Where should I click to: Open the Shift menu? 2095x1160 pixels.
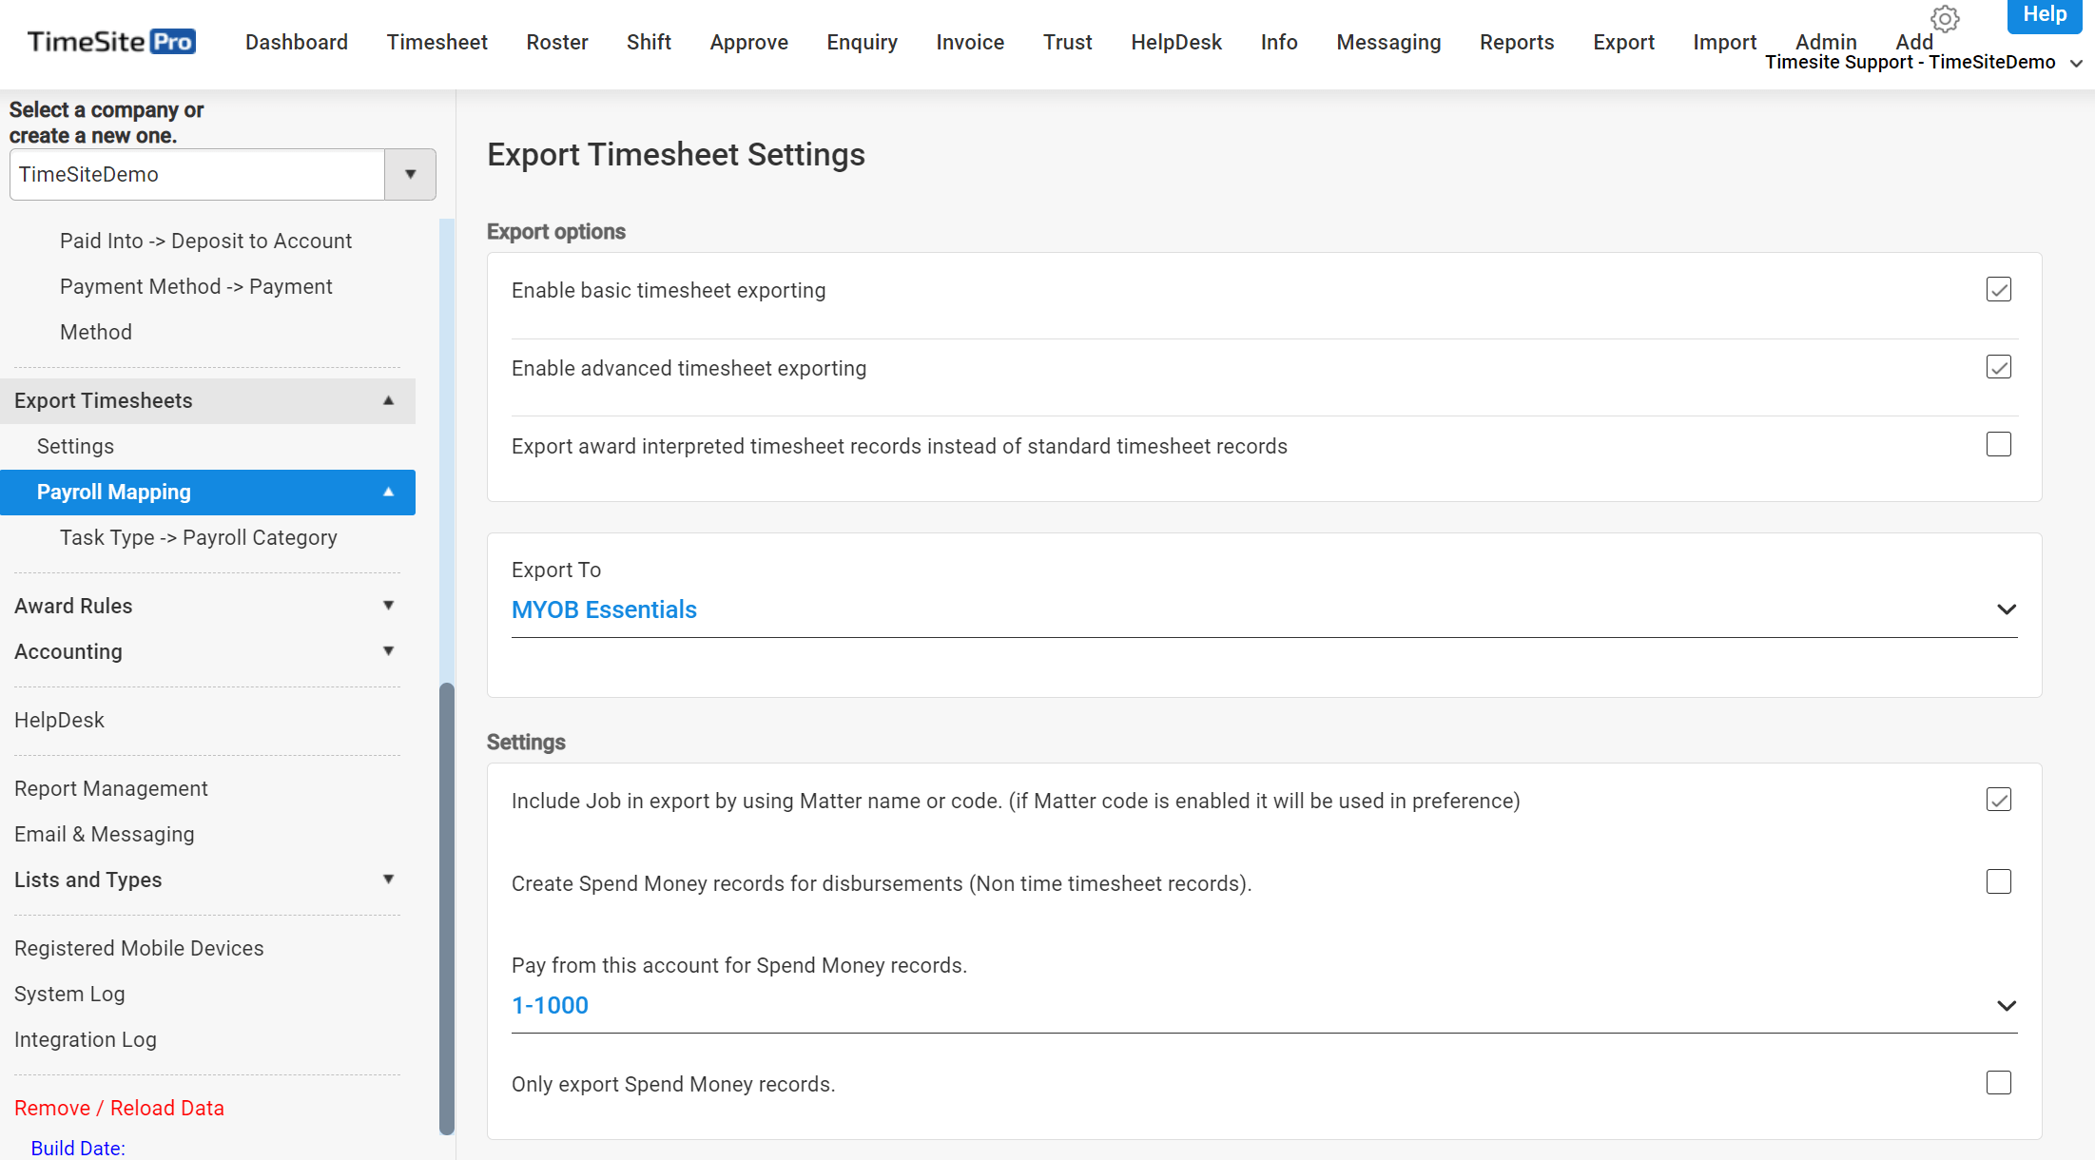click(x=649, y=42)
